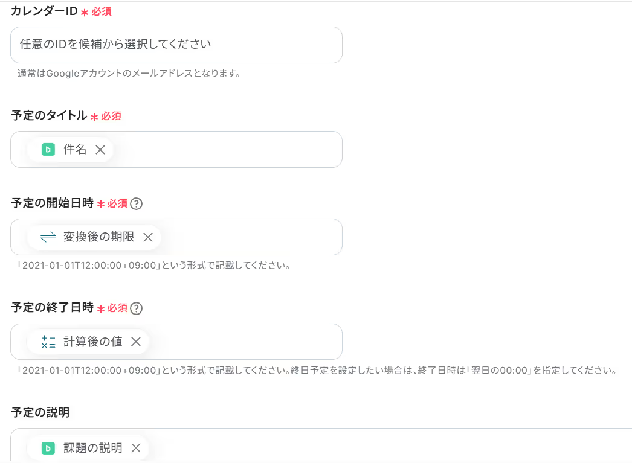Remove the 計算後の値 tag
This screenshot has width=632, height=463.
click(x=136, y=342)
